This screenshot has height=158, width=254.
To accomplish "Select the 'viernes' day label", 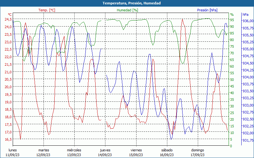I will click(136, 150).
